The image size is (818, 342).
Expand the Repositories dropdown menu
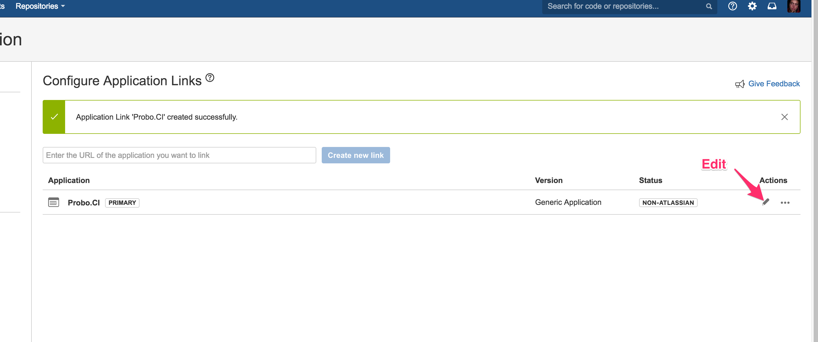(x=40, y=6)
